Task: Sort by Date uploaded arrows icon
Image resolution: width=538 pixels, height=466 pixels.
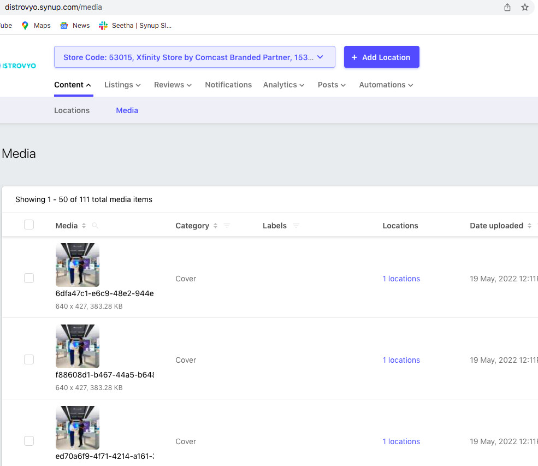Action: click(529, 226)
